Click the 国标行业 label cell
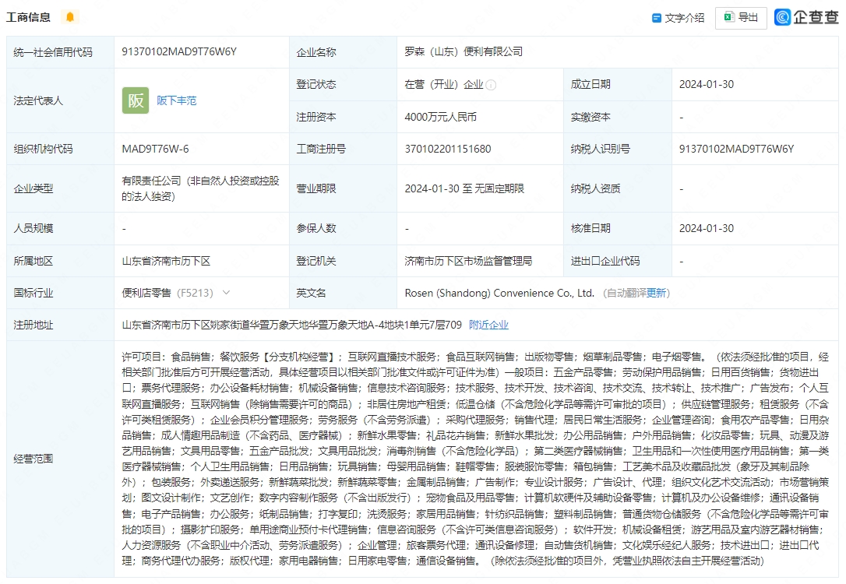This screenshot has height=584, width=846. pos(61,294)
